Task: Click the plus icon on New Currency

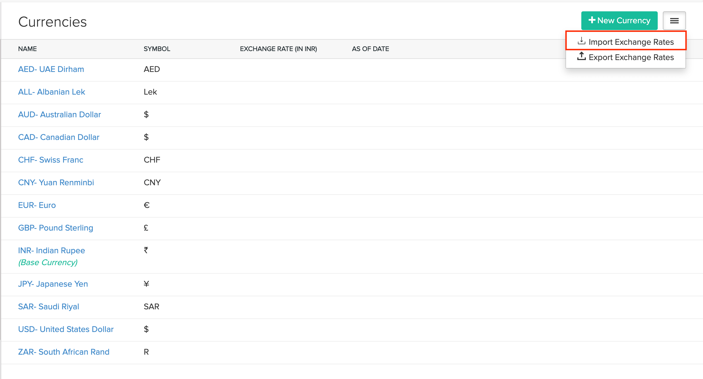Action: point(592,20)
